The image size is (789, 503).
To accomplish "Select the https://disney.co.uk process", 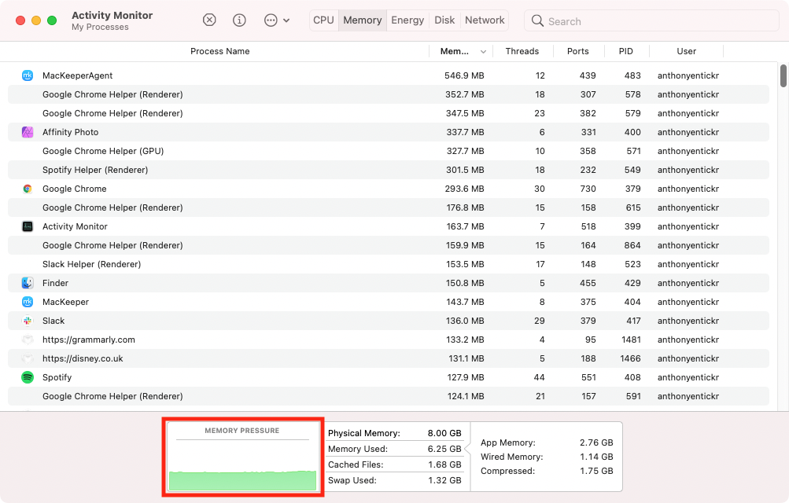I will tap(83, 358).
